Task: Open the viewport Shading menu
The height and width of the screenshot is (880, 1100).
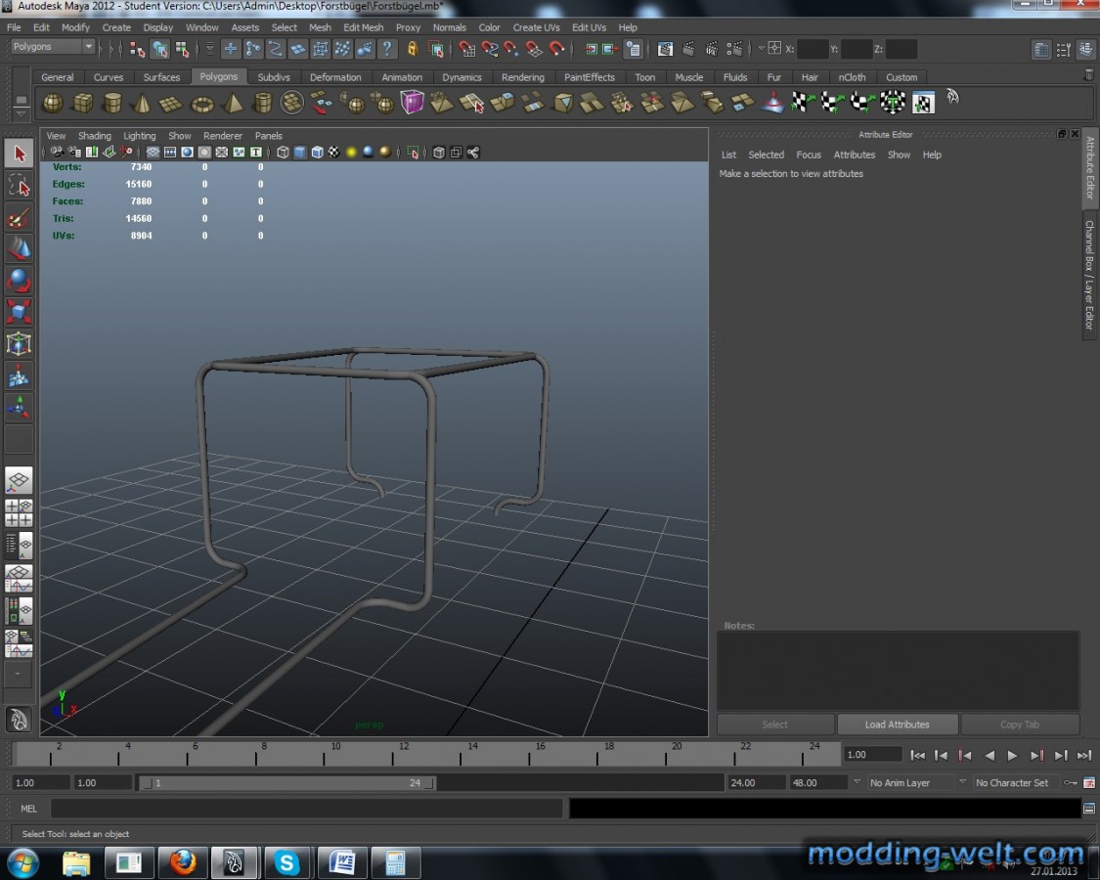Action: click(95, 136)
